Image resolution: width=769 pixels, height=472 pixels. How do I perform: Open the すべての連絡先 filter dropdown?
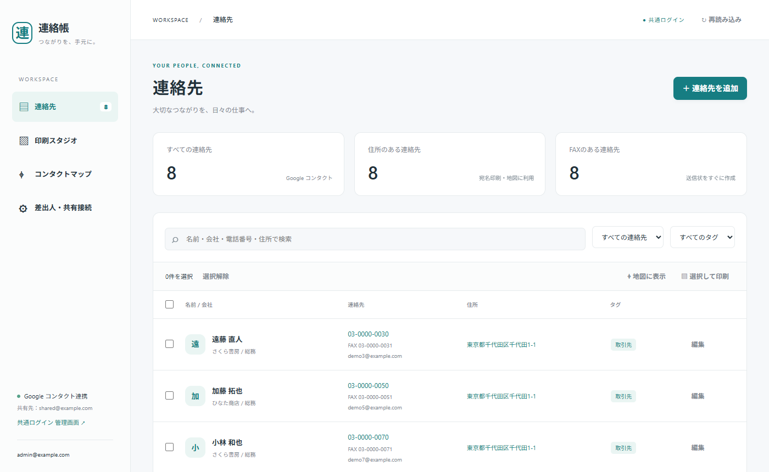point(628,237)
